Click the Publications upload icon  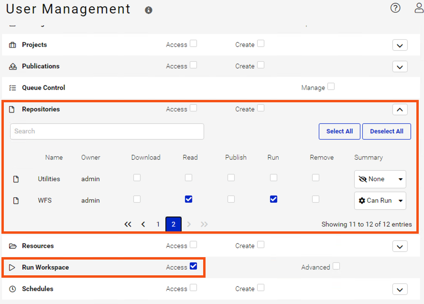pos(12,66)
